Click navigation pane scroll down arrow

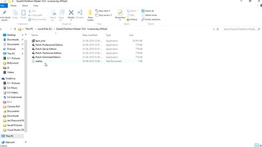click(x=26, y=142)
